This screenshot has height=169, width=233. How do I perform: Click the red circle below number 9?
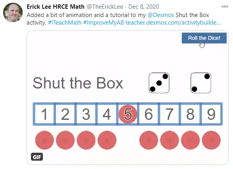point(211,140)
